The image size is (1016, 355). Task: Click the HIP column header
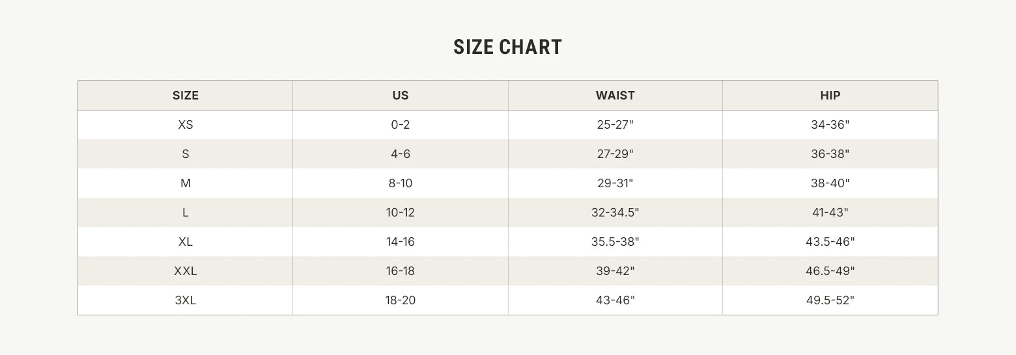click(830, 96)
